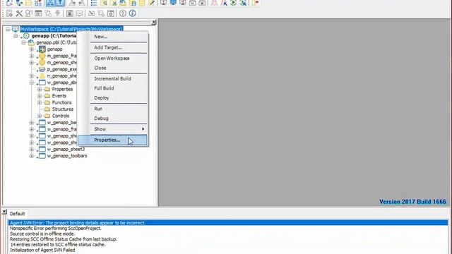Click the lightning bolt toolbar icon
The width and height of the screenshot is (452, 254).
[x=58, y=13]
